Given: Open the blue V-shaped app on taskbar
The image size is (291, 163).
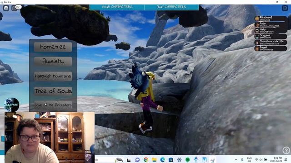Looking at the screenshot, I should tap(196, 160).
